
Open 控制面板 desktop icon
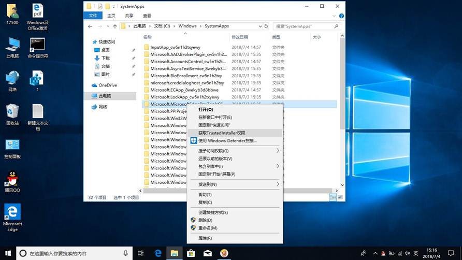pyautogui.click(x=12, y=149)
